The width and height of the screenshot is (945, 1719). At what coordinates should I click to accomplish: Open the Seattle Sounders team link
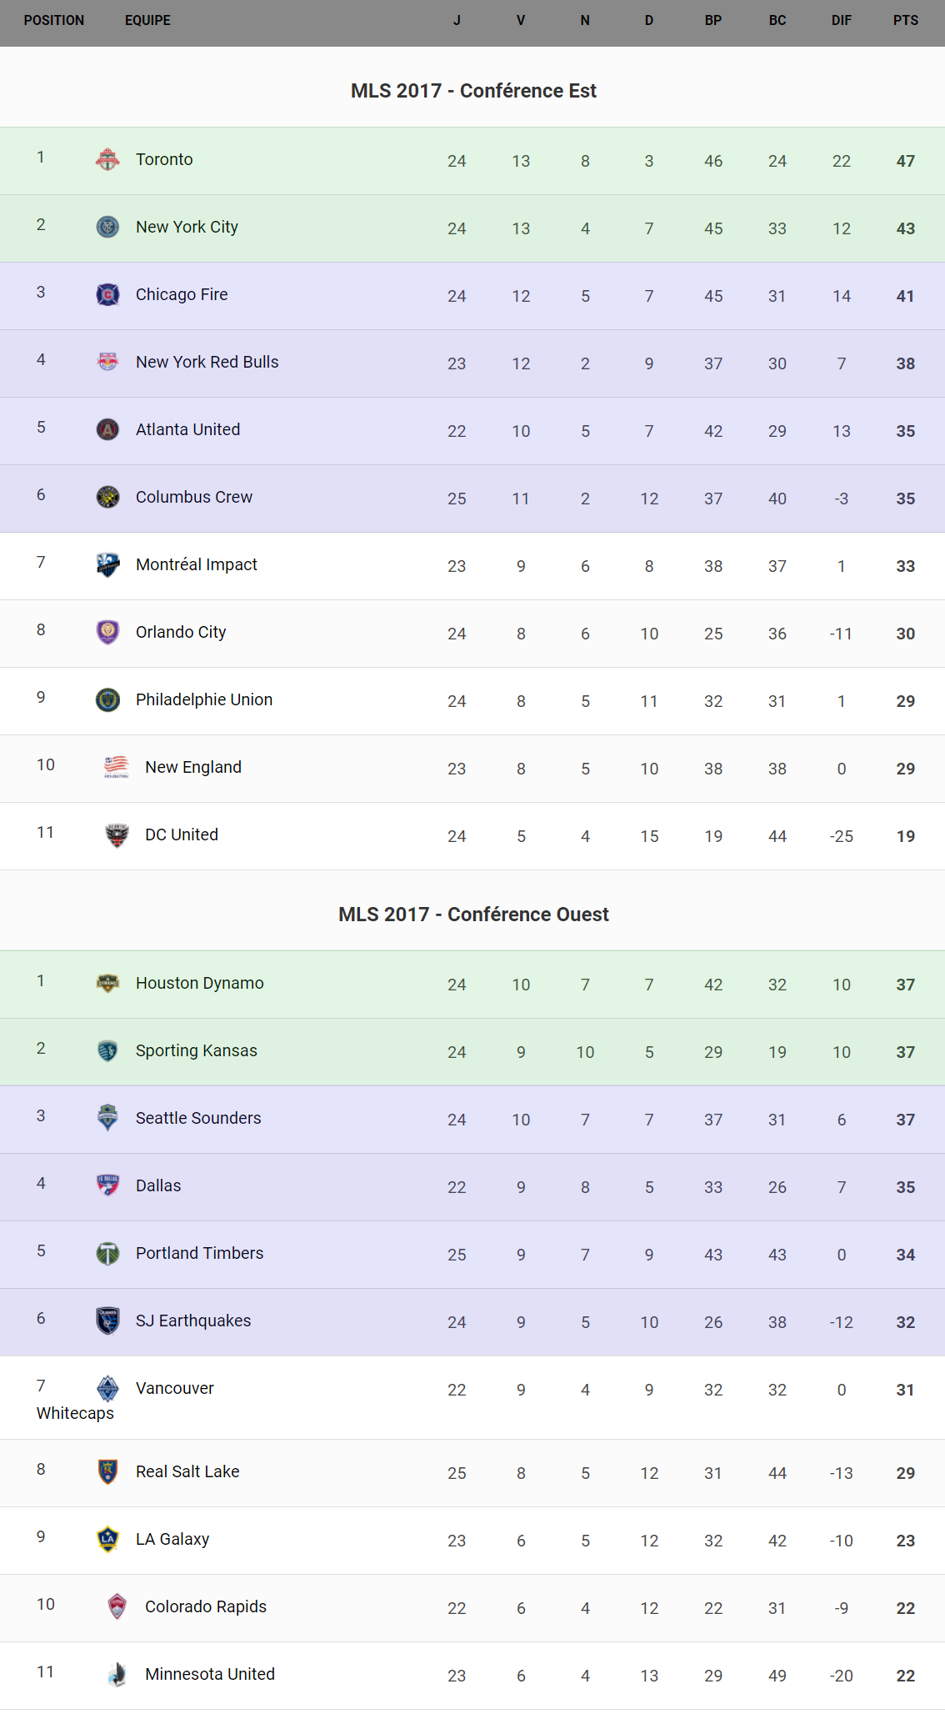[198, 1118]
